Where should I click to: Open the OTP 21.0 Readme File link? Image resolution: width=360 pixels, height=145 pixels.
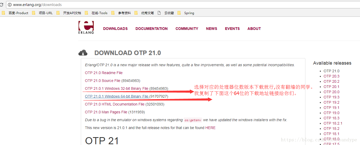tap(104, 73)
